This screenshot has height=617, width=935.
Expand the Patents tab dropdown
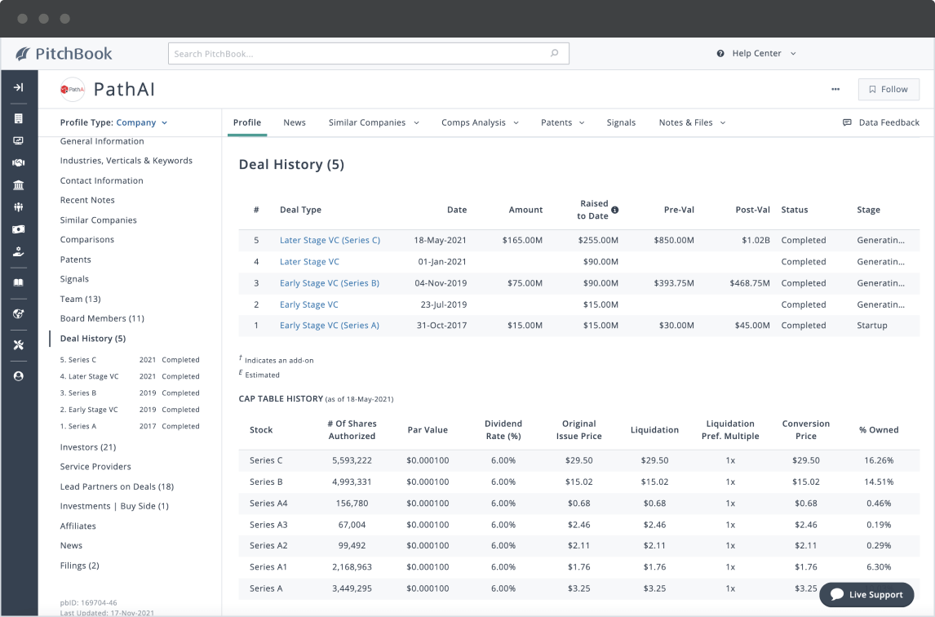[582, 122]
